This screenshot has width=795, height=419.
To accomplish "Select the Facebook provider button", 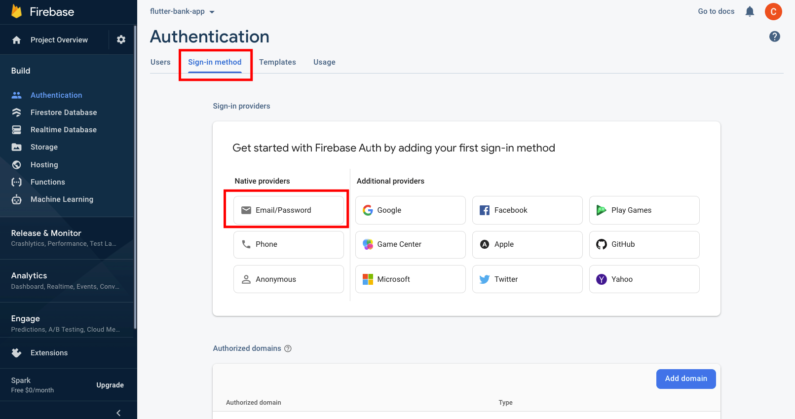I will click(x=528, y=210).
